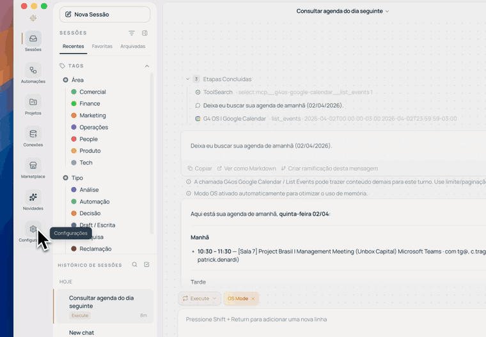
Task: Click Criar ramificação desta mensagem
Action: point(329,168)
